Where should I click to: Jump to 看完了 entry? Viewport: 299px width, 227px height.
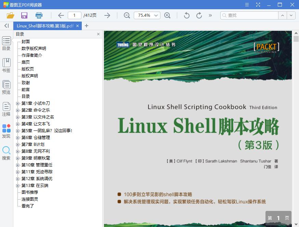click(28, 206)
